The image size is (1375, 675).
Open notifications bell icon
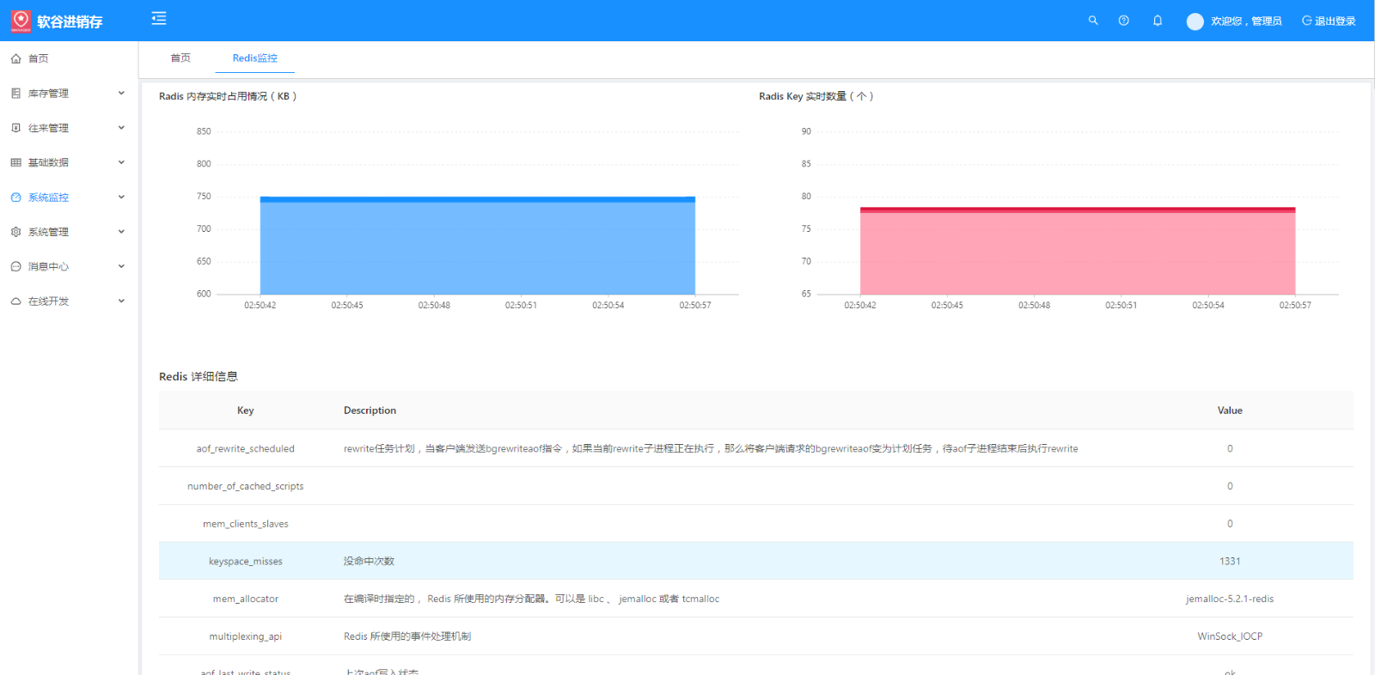(1158, 21)
